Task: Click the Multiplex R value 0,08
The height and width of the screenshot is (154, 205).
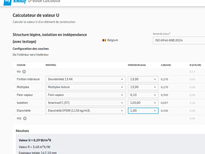Action: pyautogui.click(x=192, y=87)
